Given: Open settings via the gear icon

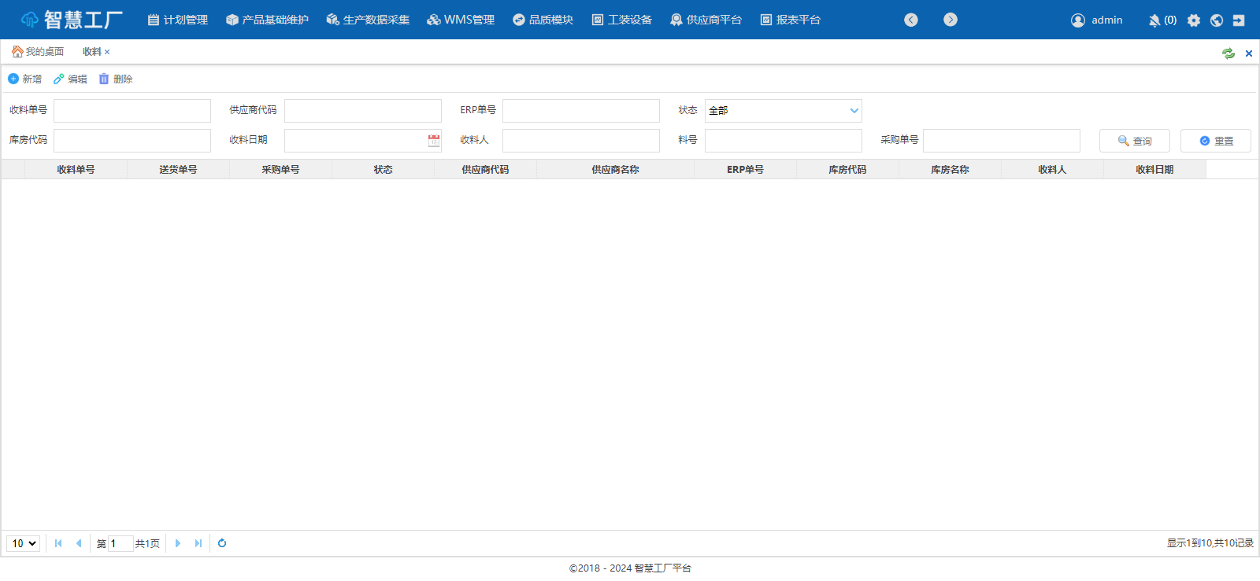Looking at the screenshot, I should coord(1194,20).
